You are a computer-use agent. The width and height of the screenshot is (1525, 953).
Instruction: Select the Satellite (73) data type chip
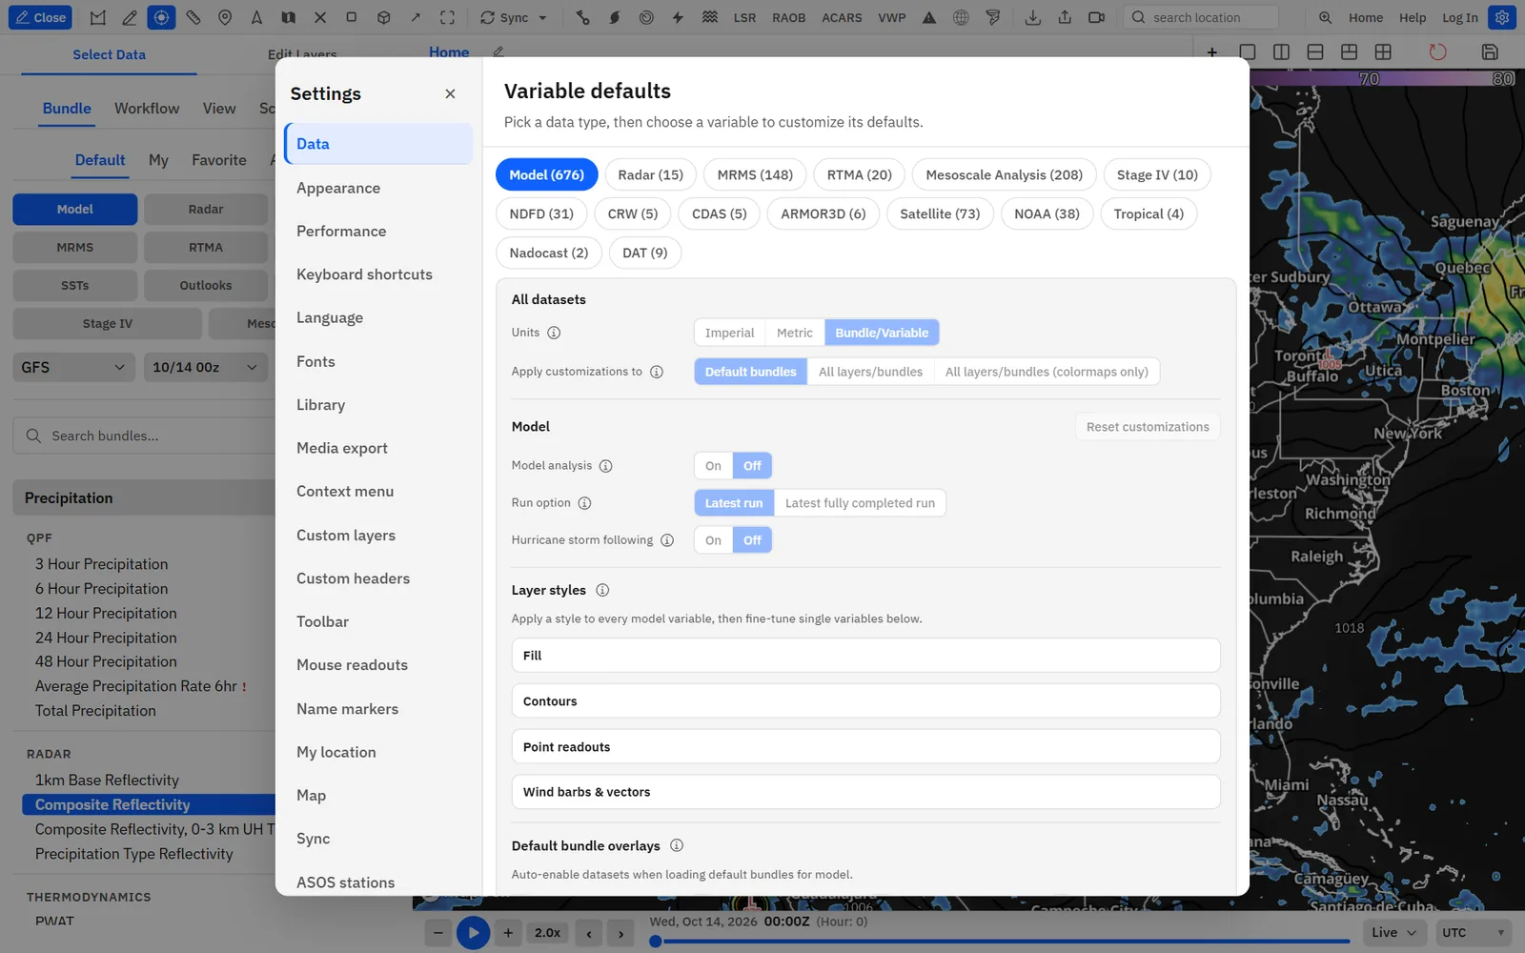(x=940, y=213)
